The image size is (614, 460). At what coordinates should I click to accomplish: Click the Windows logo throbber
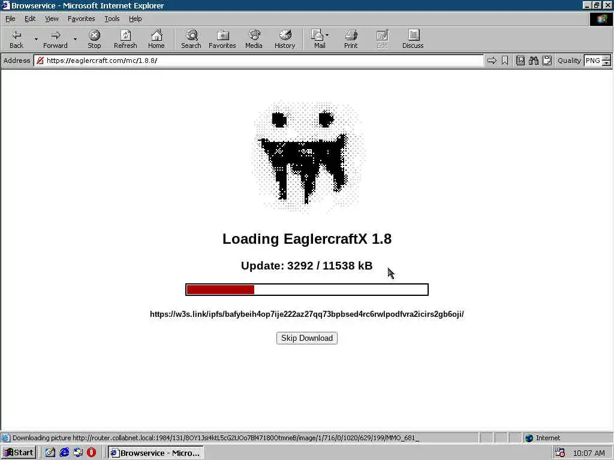click(601, 19)
